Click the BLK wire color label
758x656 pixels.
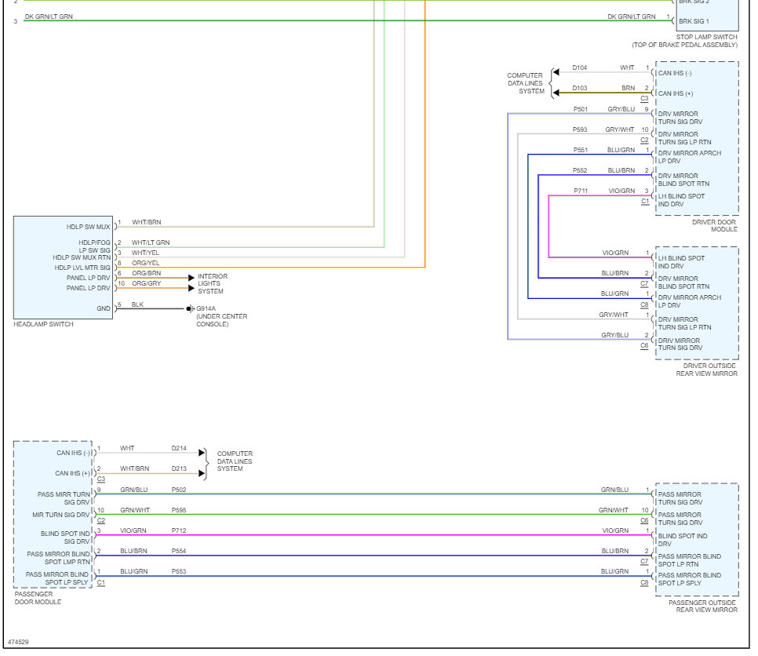coord(138,304)
